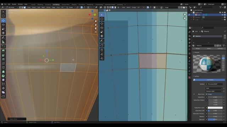The height and width of the screenshot is (127, 227).
Task: Select the Move tool in 3D viewport toolbar
Action: pos(3,20)
